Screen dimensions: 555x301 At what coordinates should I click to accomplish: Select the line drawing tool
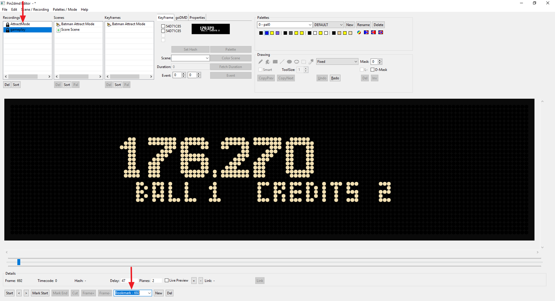pos(282,62)
